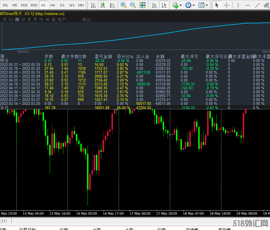Click the 路径 path link
The height and width of the screenshot is (230, 270).
click(x=86, y=19)
